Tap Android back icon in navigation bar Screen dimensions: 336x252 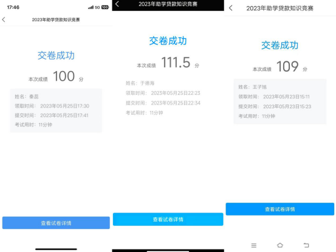[306, 245]
